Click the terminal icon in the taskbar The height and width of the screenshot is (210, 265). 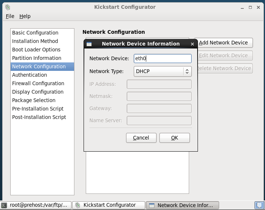[4, 205]
